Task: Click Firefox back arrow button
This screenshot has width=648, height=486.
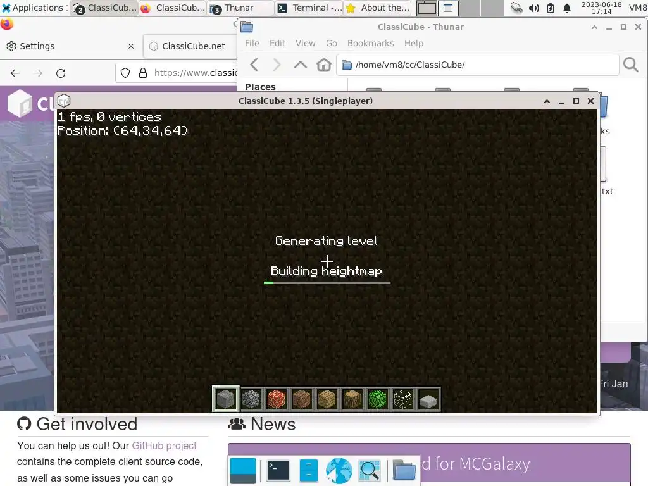Action: coord(15,73)
